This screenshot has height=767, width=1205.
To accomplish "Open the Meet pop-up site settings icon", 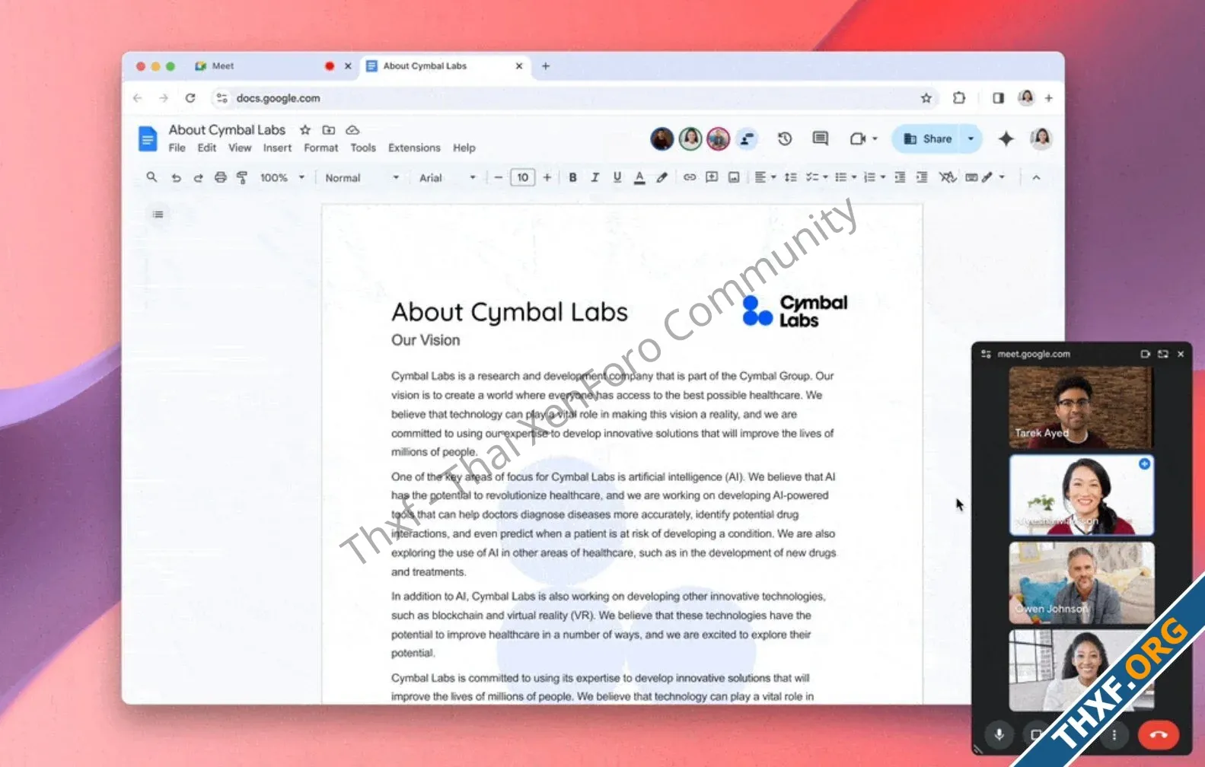I will point(986,354).
